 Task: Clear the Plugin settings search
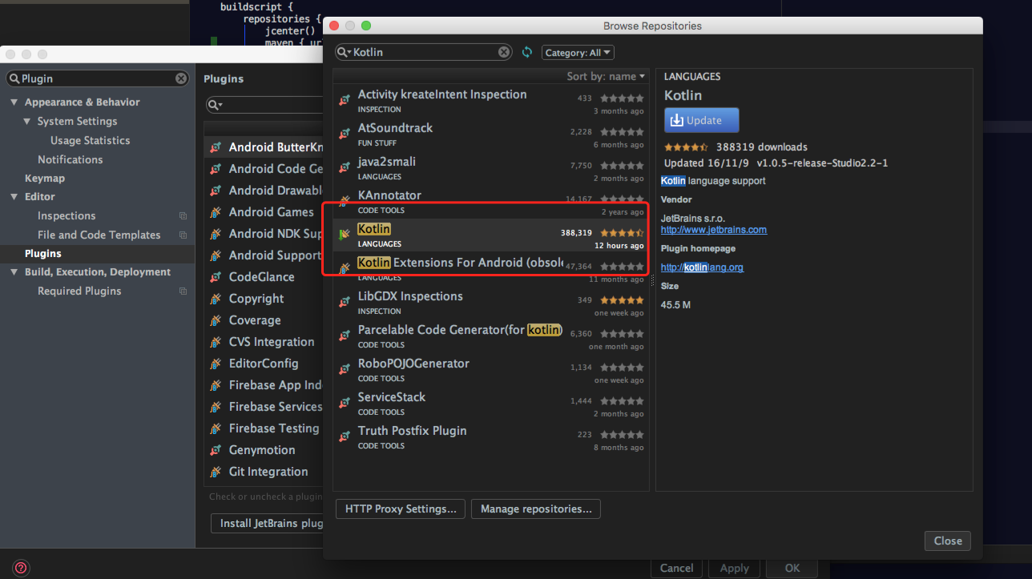(x=181, y=78)
